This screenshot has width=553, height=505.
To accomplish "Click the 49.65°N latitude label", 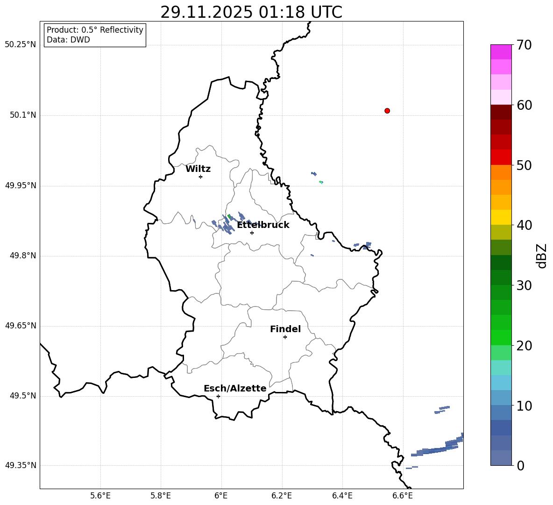I will pos(21,326).
